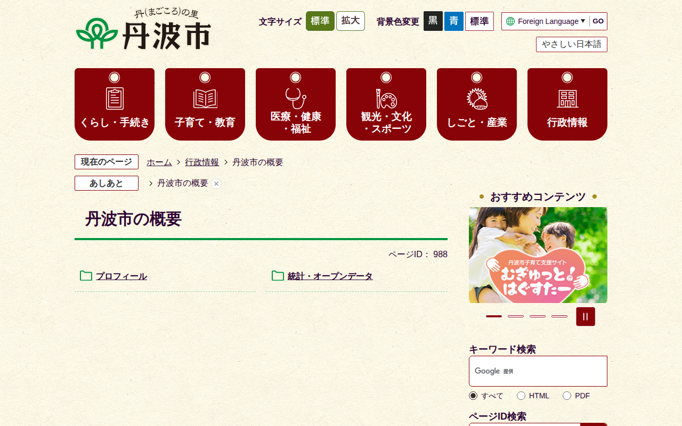Click the キーワード検索 heading
682x426 pixels.
(502, 349)
